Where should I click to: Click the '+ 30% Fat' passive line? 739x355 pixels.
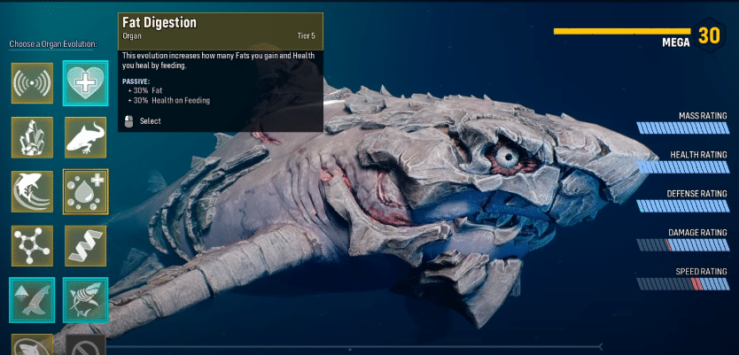[x=144, y=90]
